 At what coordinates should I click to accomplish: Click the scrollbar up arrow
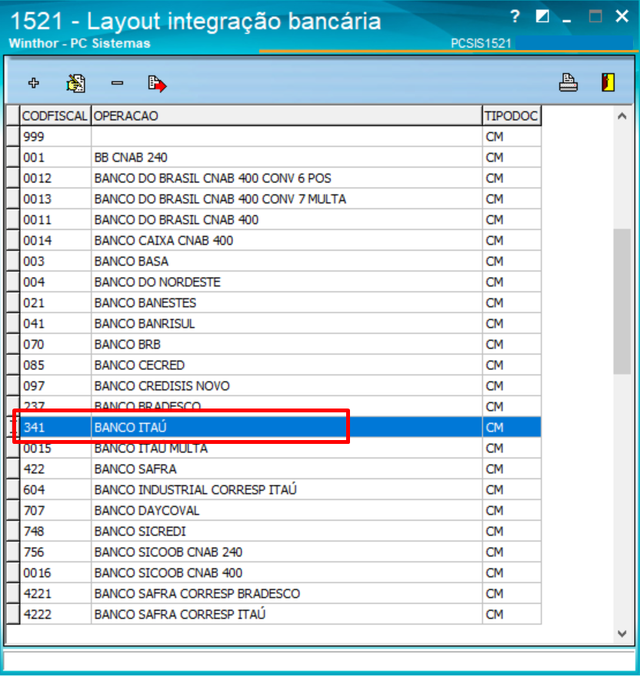pyautogui.click(x=622, y=115)
